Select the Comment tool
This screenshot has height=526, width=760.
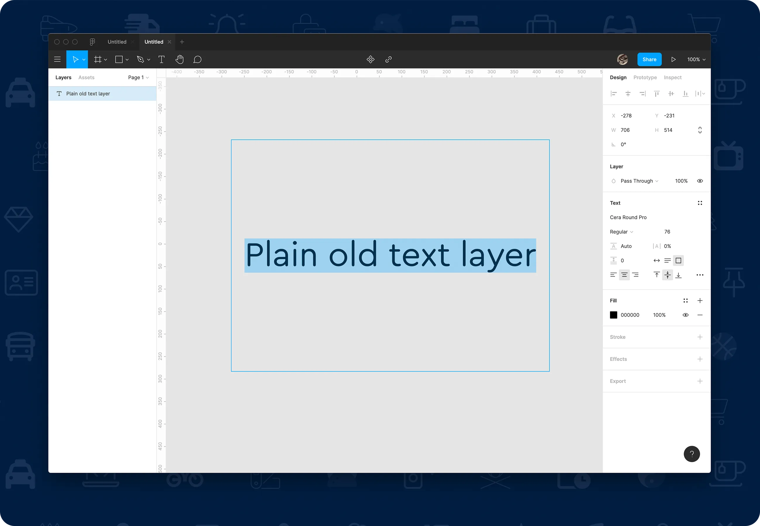[198, 59]
